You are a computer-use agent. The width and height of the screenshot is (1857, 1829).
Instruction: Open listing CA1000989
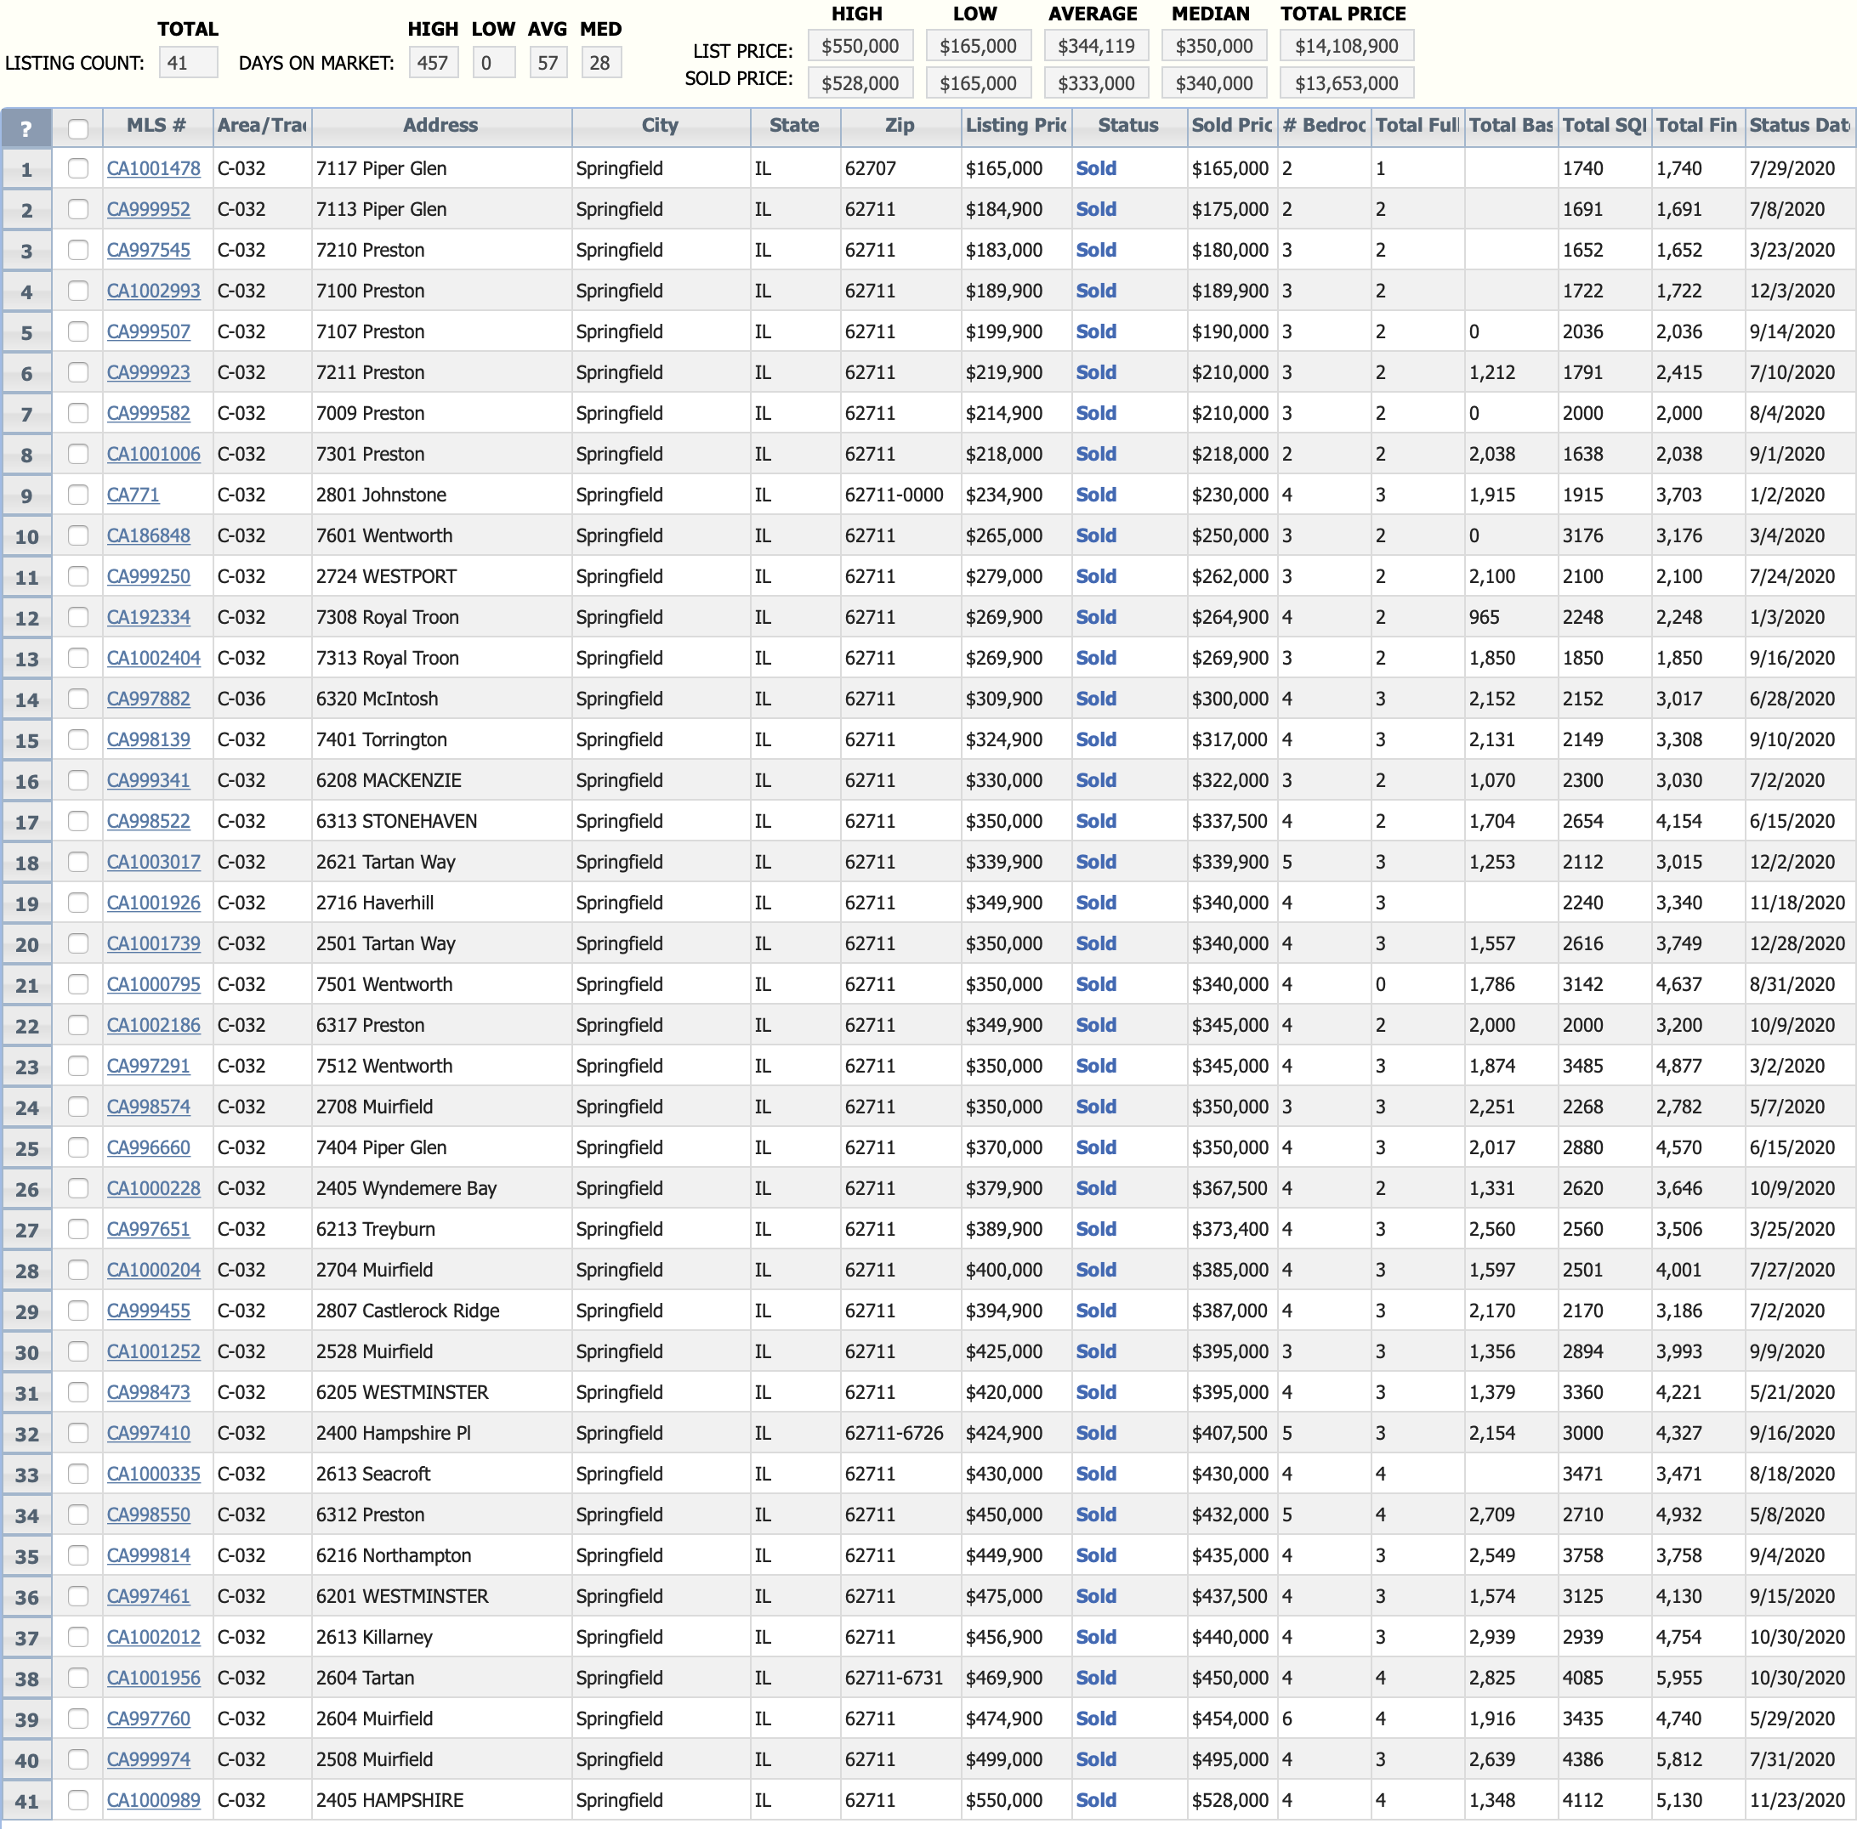[x=154, y=1800]
